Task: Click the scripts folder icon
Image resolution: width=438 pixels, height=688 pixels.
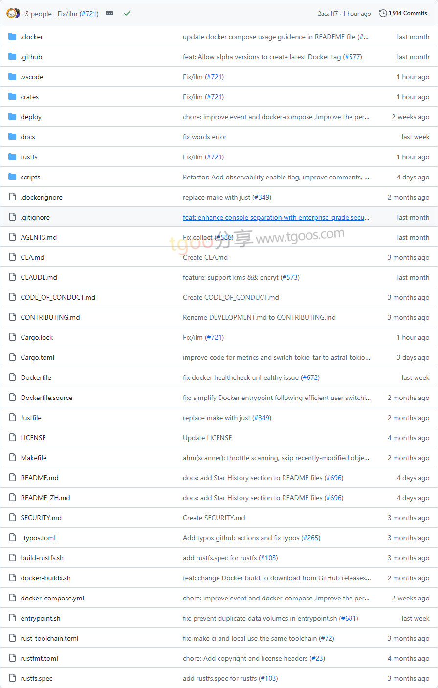Action: (12, 177)
